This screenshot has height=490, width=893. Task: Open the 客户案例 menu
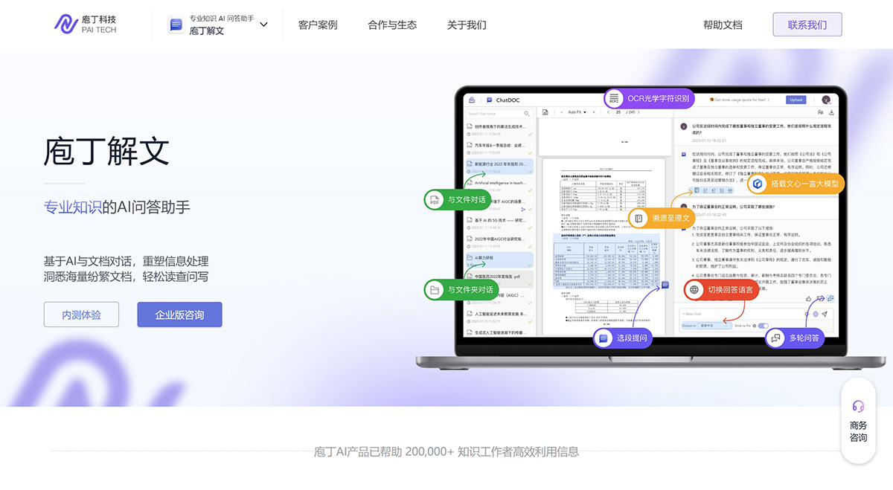[317, 24]
